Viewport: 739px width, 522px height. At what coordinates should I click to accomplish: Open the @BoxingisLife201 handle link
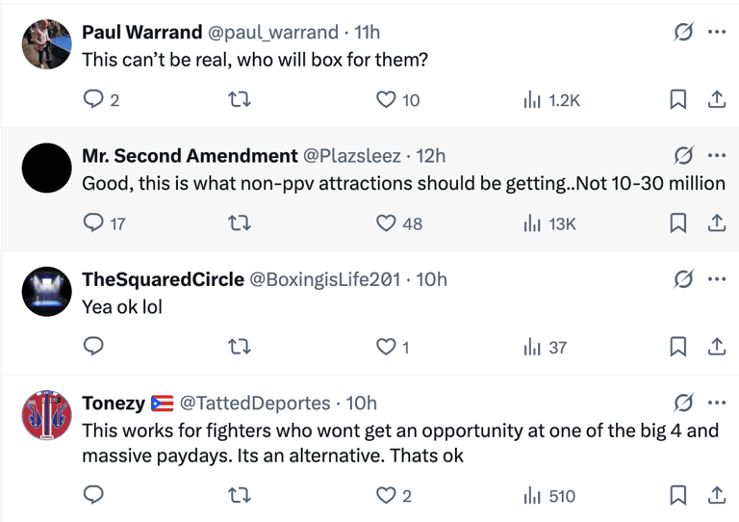[x=325, y=279]
